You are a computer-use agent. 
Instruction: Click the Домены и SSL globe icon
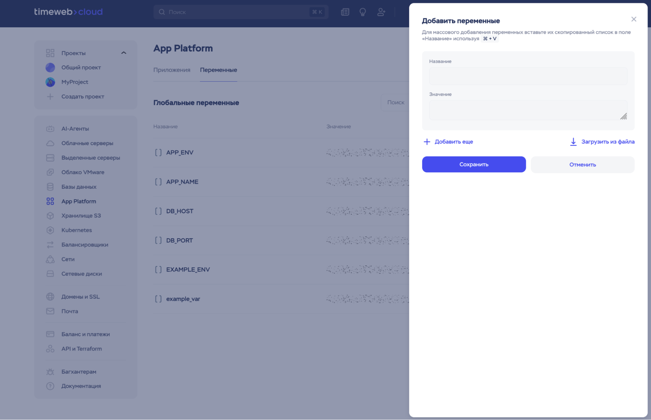50,297
